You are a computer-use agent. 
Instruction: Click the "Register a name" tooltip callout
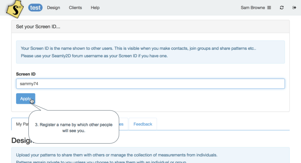pos(74,127)
